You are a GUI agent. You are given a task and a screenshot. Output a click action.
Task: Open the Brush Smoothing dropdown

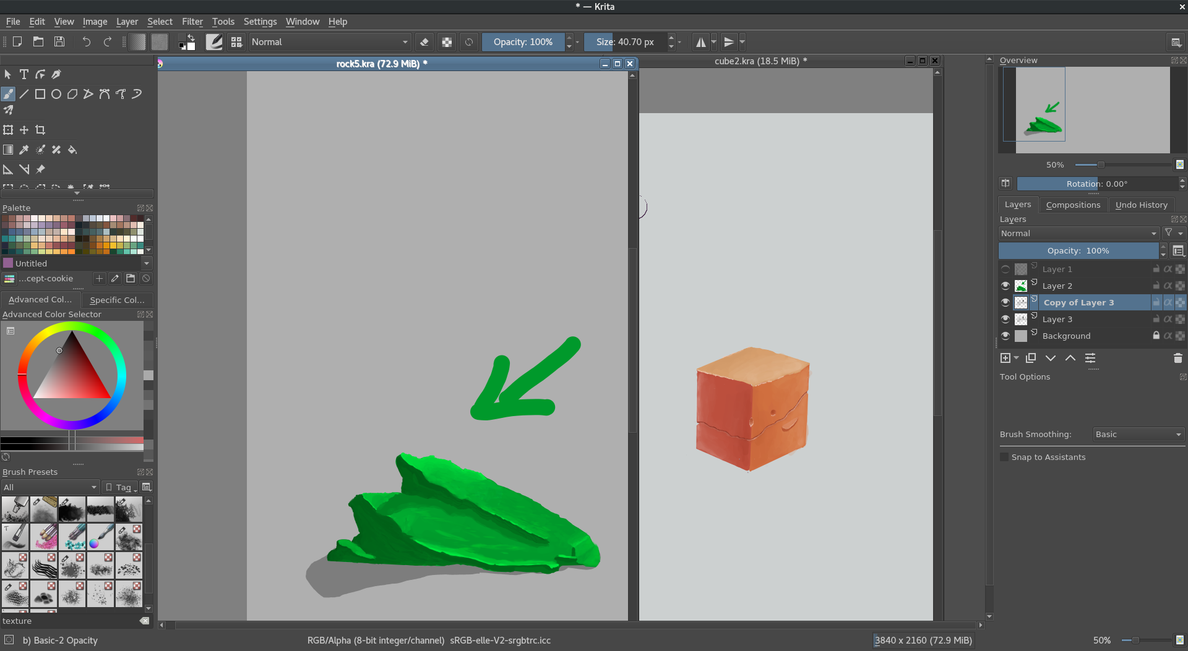[x=1138, y=434]
